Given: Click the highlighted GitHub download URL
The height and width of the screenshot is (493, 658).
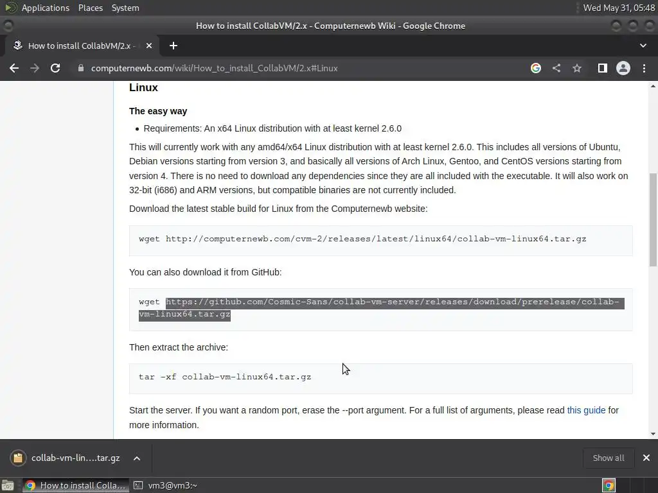Looking at the screenshot, I should pyautogui.click(x=382, y=308).
